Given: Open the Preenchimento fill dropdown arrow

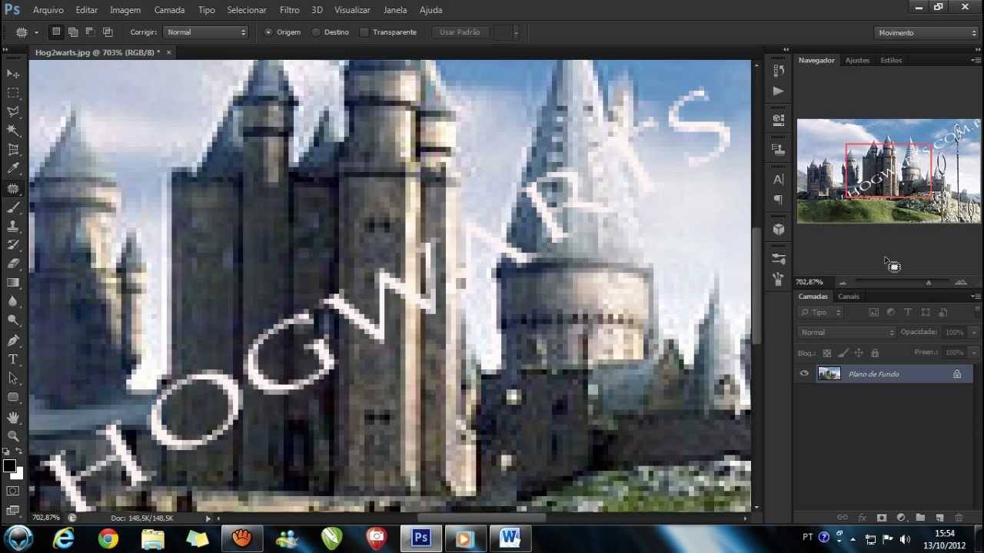Looking at the screenshot, I should coord(974,353).
